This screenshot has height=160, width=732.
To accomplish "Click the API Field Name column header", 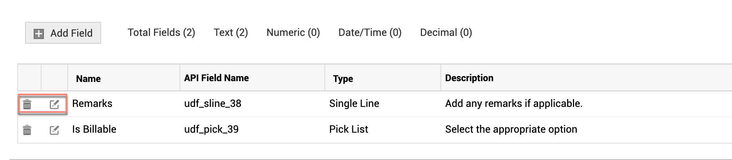I will [x=216, y=78].
